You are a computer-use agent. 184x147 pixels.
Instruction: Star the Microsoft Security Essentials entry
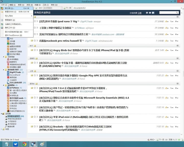tap(35, 97)
